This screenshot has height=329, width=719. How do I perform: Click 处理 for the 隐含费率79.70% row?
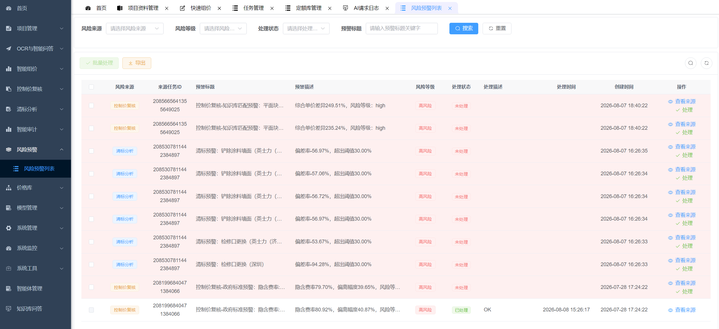click(x=684, y=292)
